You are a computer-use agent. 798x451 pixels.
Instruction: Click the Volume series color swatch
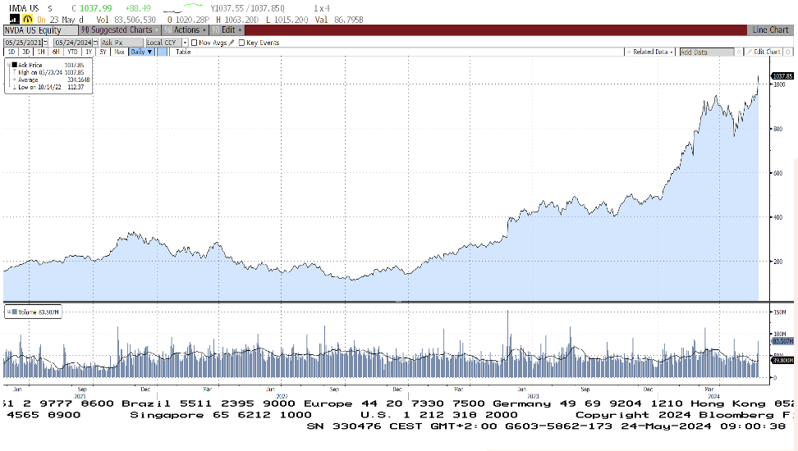(14, 312)
